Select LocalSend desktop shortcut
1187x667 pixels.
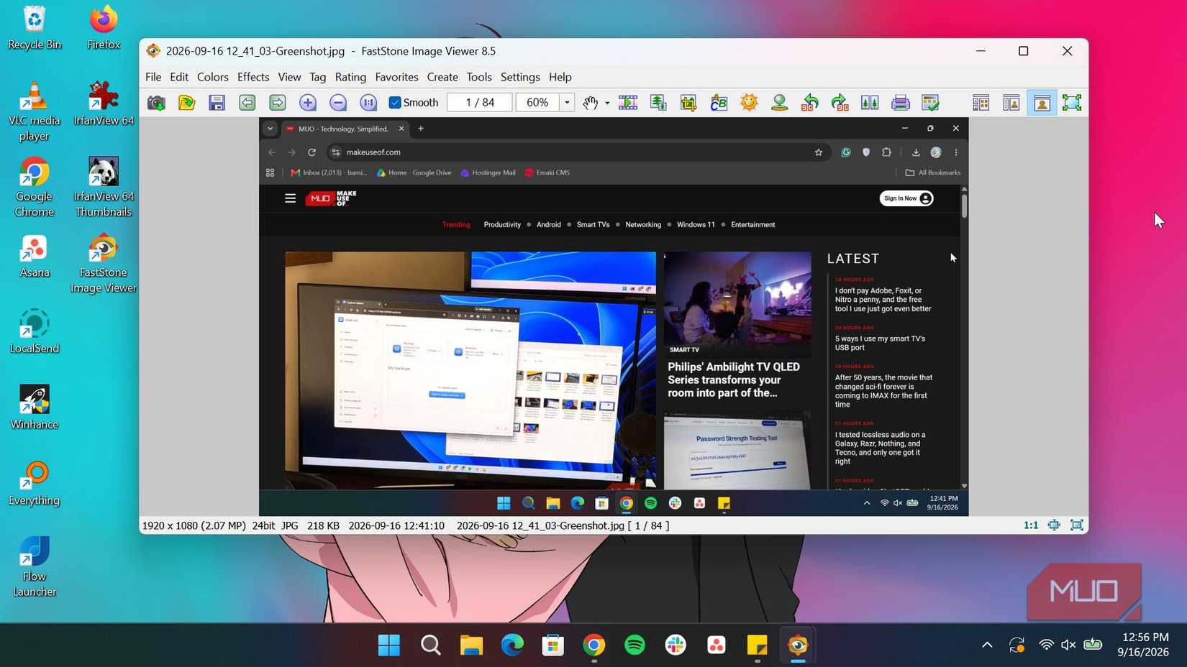tap(35, 331)
